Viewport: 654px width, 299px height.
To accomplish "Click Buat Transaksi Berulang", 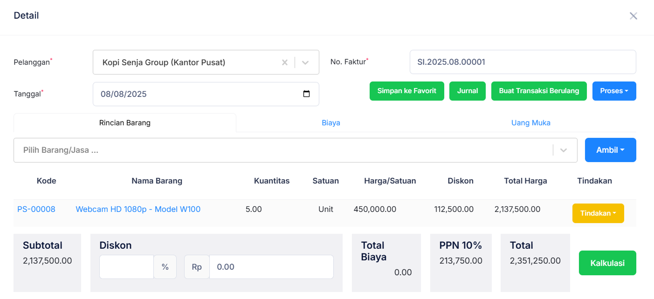I will click(539, 91).
